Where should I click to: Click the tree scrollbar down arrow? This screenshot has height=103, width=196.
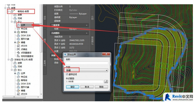(41, 94)
